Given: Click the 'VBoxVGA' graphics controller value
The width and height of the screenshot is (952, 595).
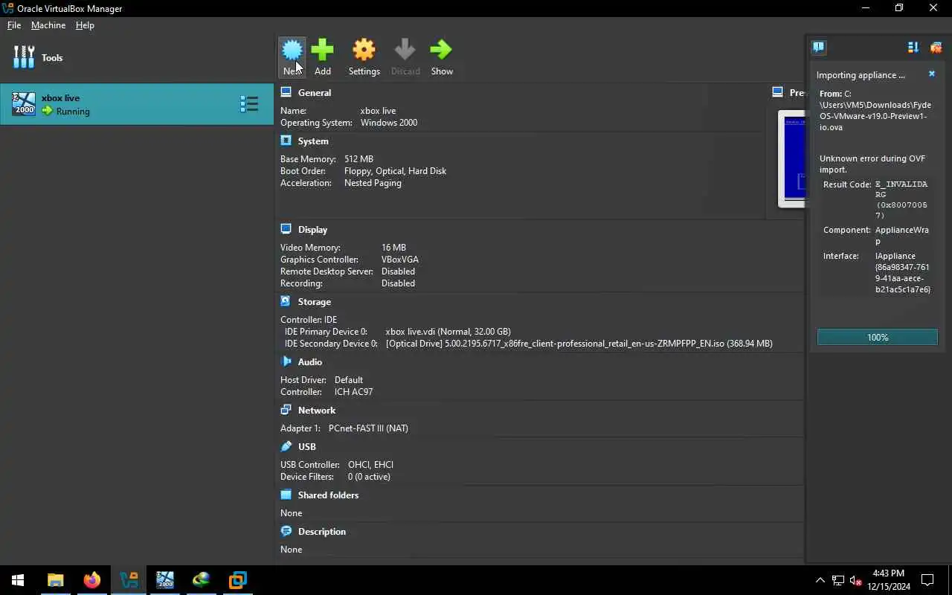Looking at the screenshot, I should coord(400,260).
